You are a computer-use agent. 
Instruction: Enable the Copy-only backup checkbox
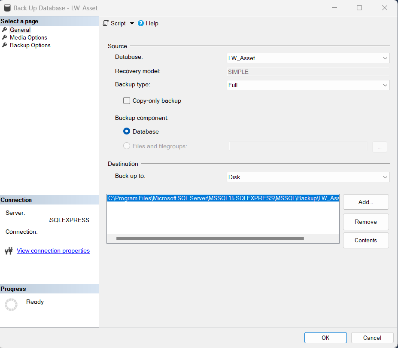pyautogui.click(x=127, y=100)
